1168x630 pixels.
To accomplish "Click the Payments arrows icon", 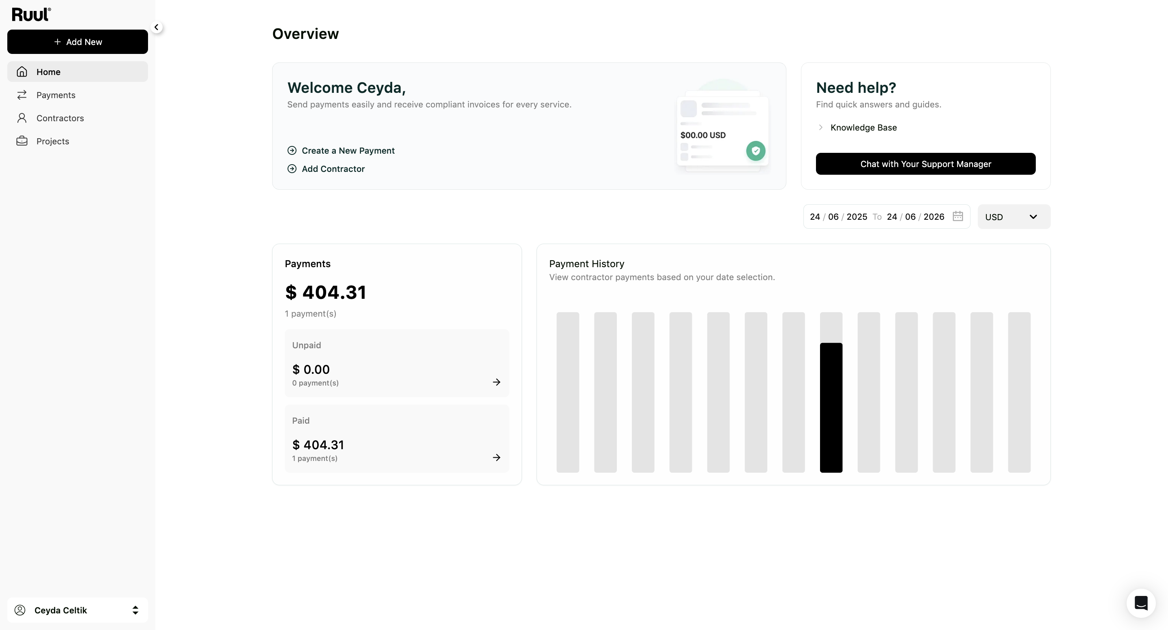I will pyautogui.click(x=22, y=95).
